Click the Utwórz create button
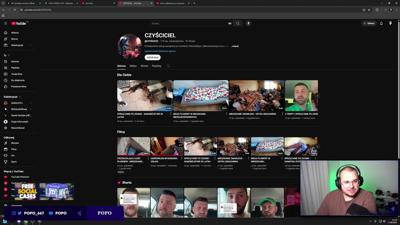The height and width of the screenshot is (225, 400). point(369,23)
